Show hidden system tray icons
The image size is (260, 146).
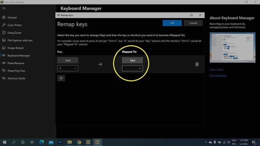pyautogui.click(x=206, y=142)
